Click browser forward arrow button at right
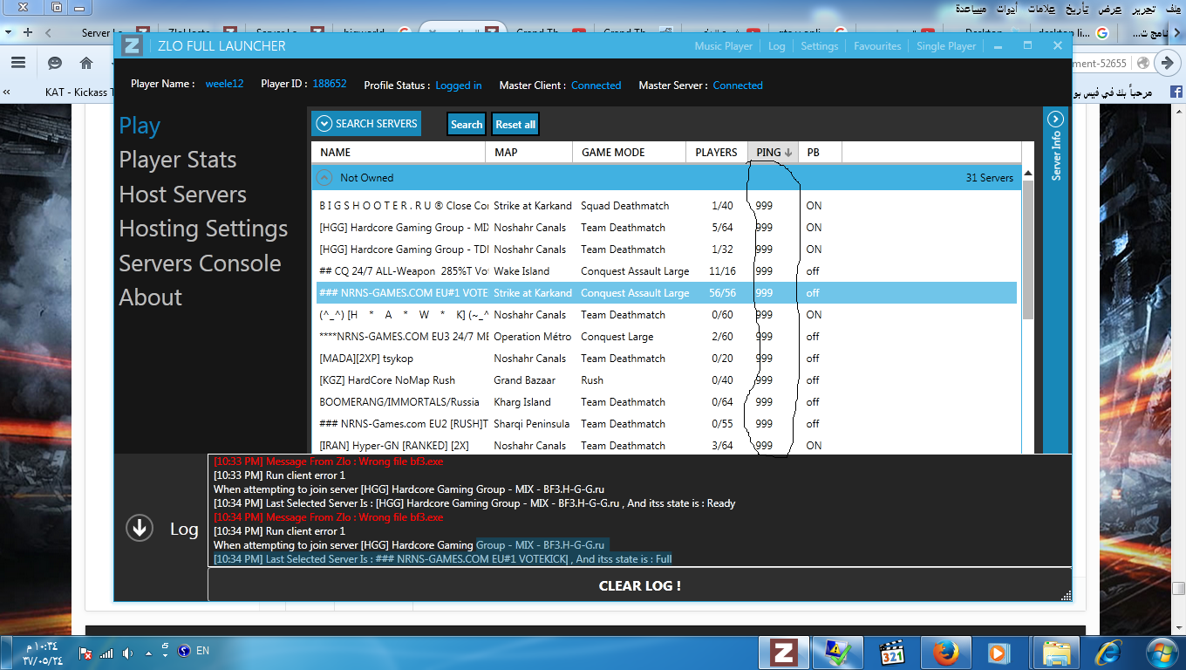The height and width of the screenshot is (670, 1186). (1167, 63)
